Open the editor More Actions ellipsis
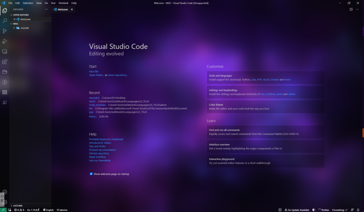The height and width of the screenshot is (212, 364). (x=357, y=9)
